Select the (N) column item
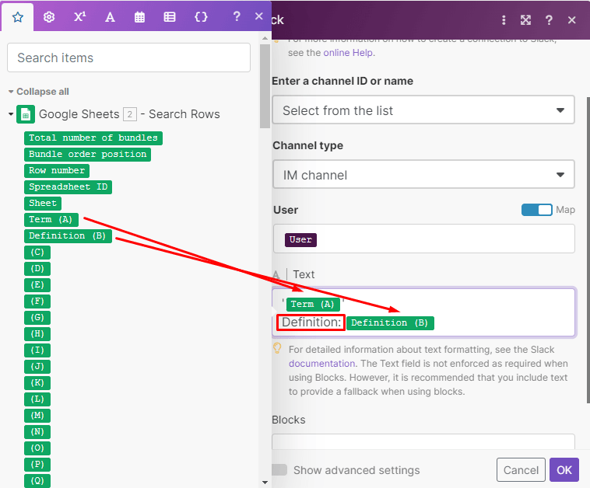The width and height of the screenshot is (590, 488). [x=37, y=432]
